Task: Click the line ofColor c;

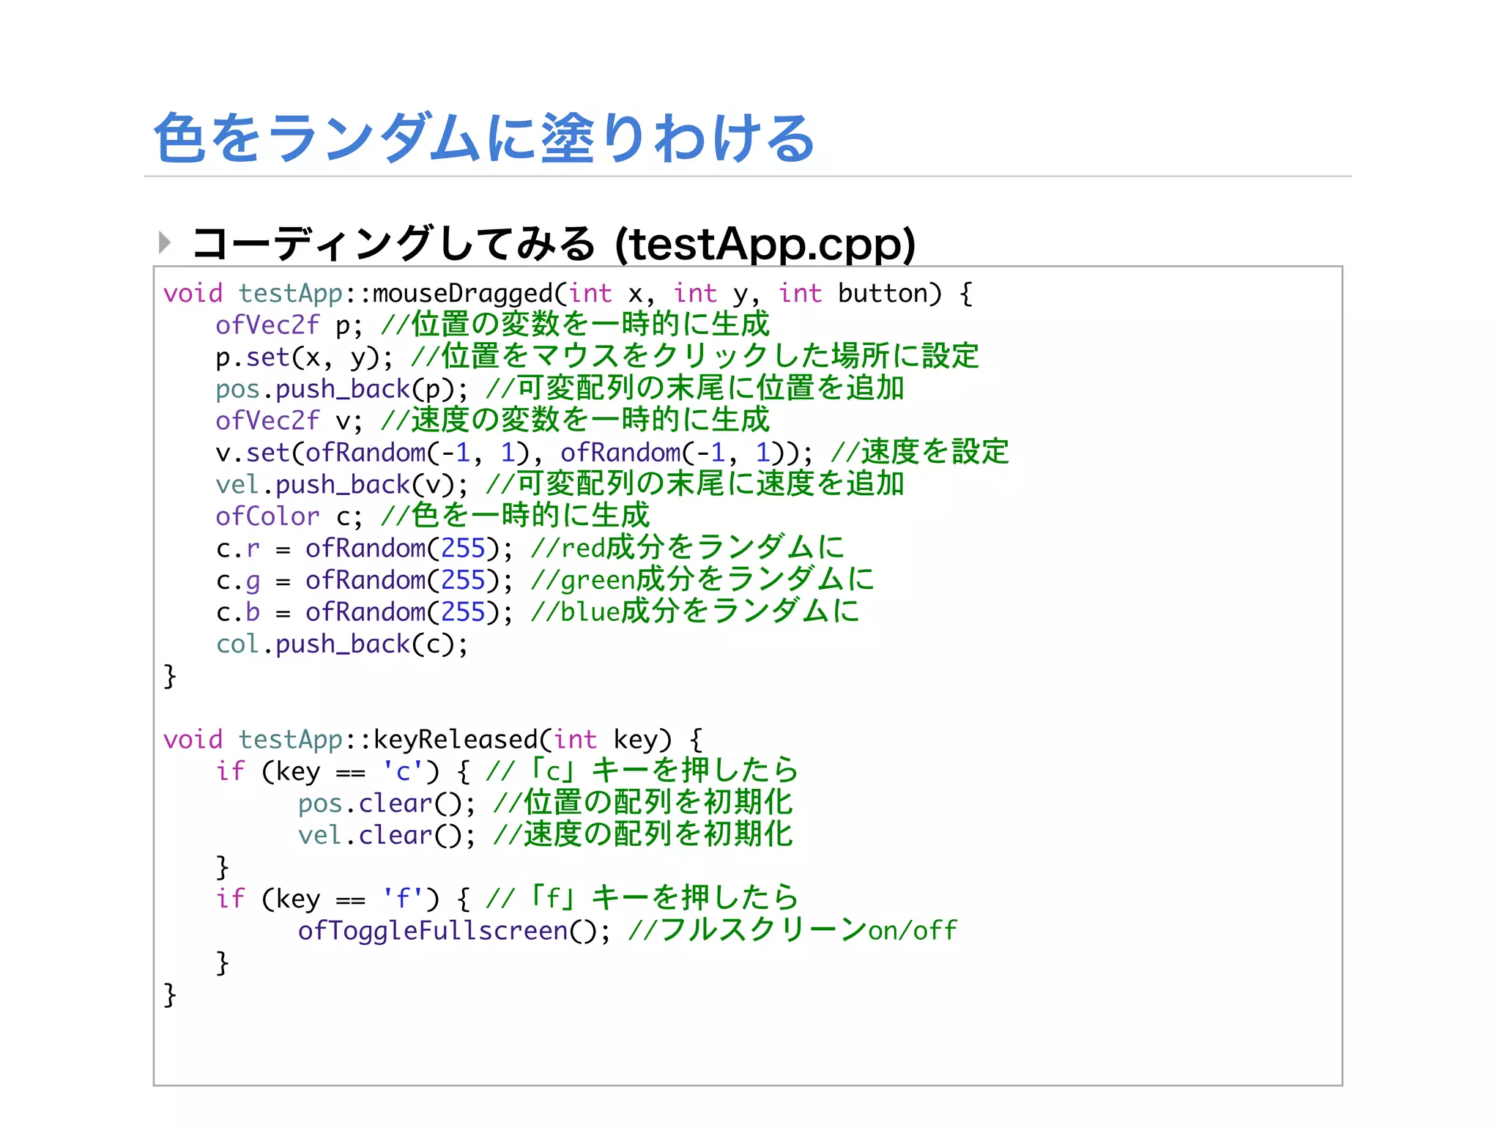Action: click(432, 516)
